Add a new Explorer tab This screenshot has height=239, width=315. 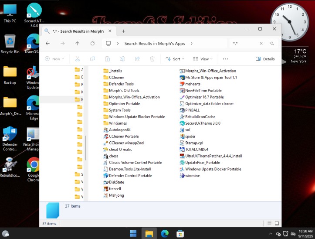coord(124,31)
